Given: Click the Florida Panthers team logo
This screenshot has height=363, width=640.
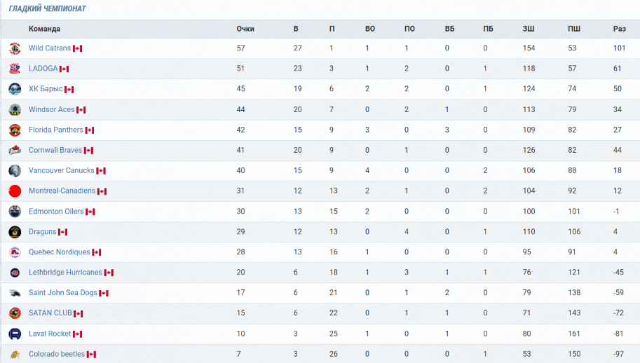Looking at the screenshot, I should click(x=15, y=130).
